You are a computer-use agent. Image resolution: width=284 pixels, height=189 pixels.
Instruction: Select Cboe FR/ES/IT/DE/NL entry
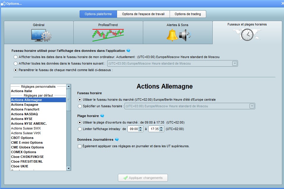(x=38, y=161)
